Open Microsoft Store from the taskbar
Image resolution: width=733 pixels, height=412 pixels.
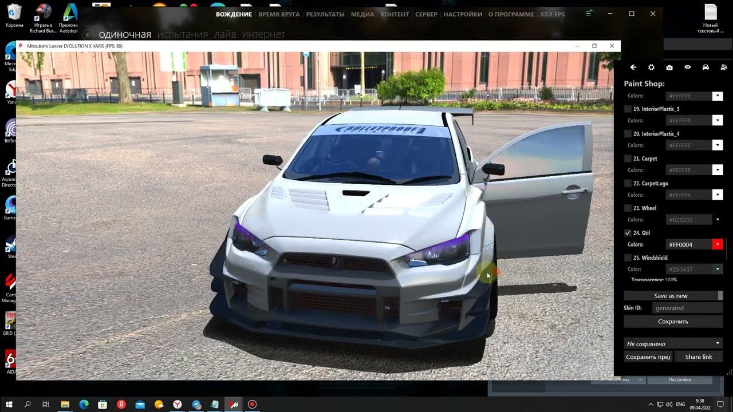[103, 404]
